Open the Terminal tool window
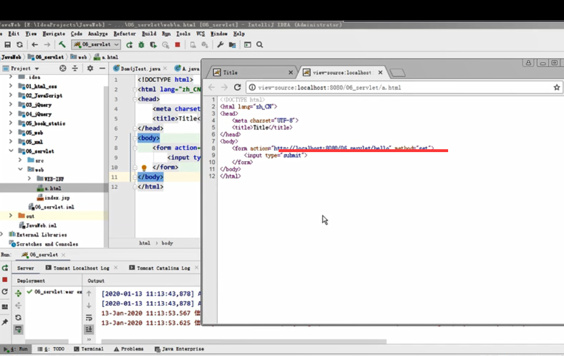 (x=88, y=349)
